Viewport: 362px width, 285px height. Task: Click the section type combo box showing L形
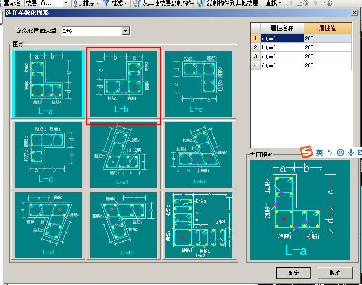[x=95, y=31]
